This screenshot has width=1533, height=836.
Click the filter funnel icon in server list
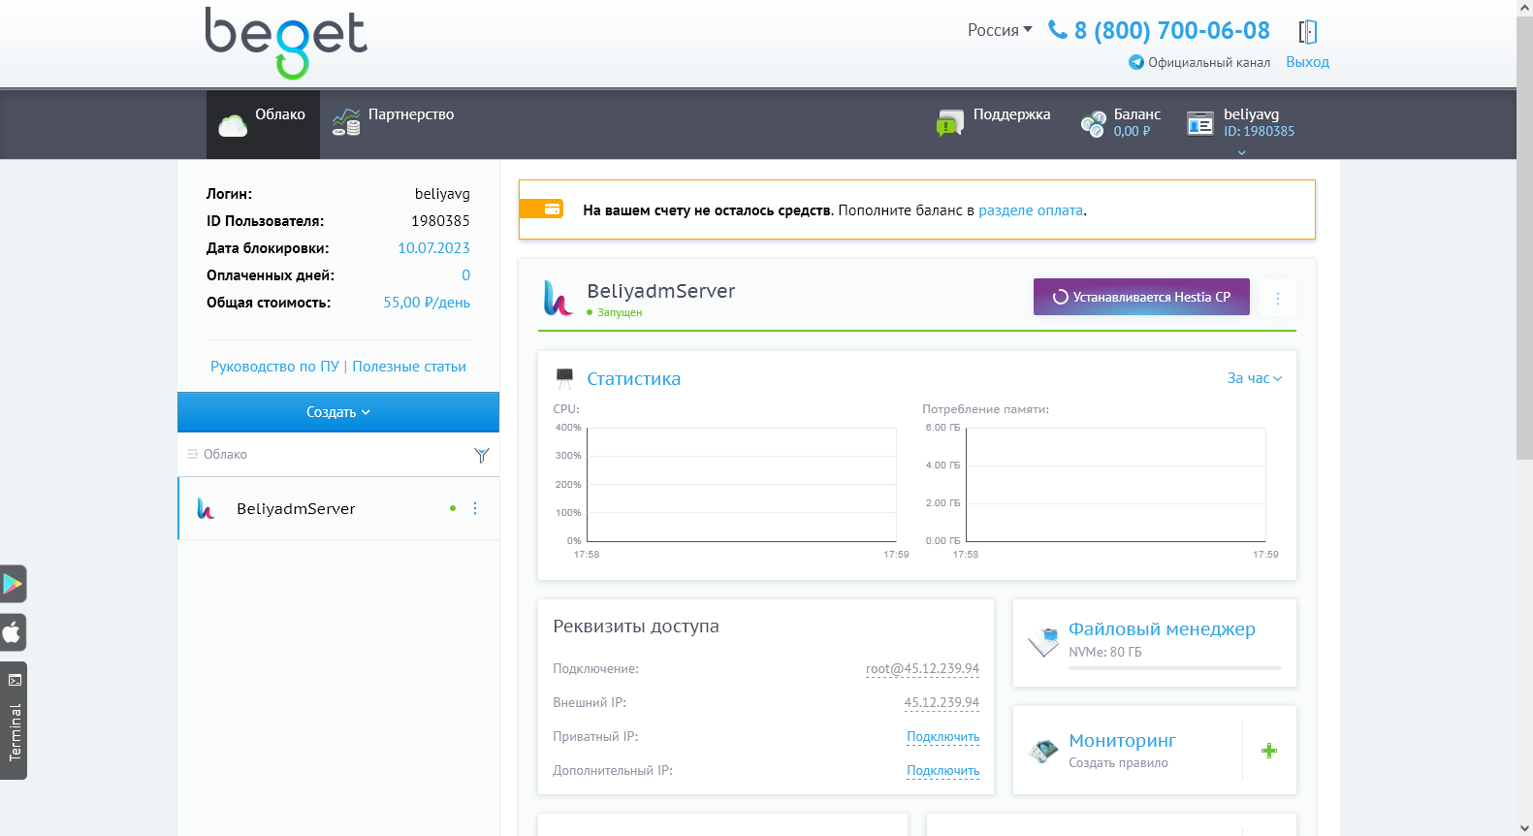click(482, 455)
